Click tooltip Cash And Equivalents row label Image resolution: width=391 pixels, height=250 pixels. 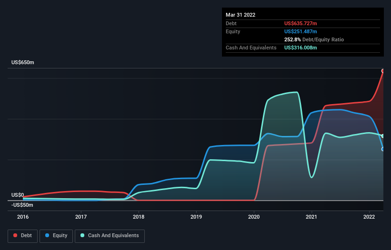tap(251, 48)
